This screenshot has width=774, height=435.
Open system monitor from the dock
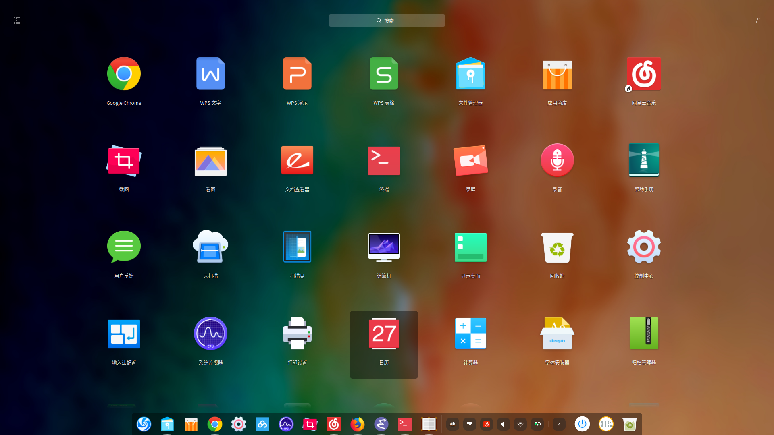point(286,424)
